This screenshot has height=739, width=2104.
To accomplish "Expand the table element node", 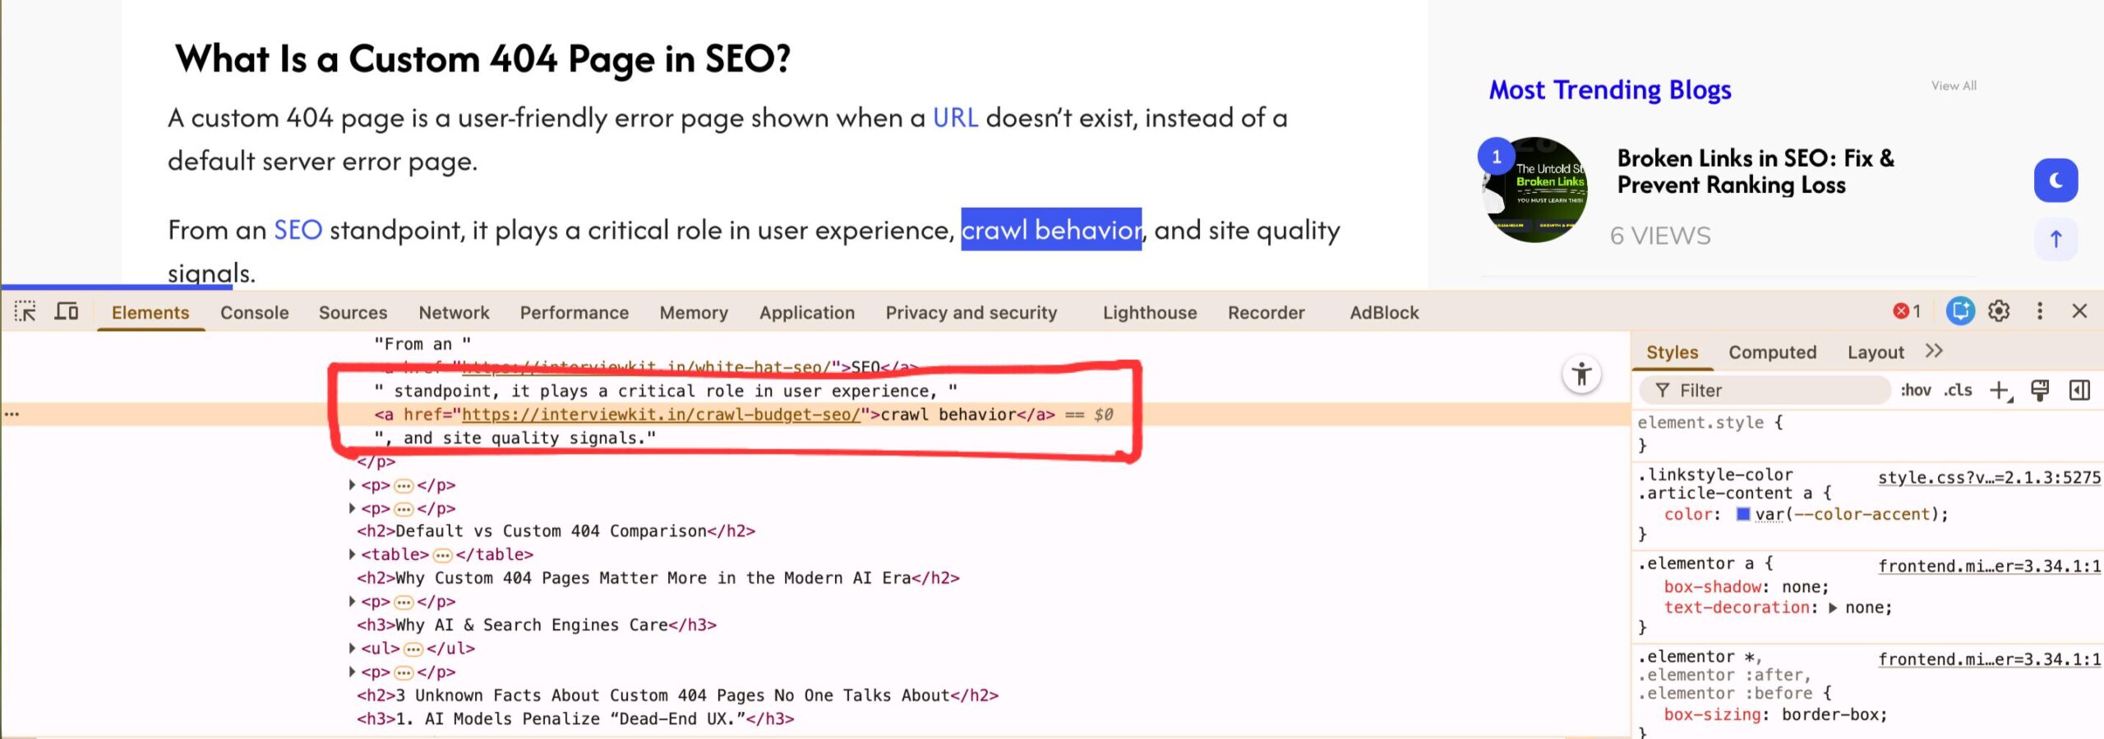I will (353, 555).
